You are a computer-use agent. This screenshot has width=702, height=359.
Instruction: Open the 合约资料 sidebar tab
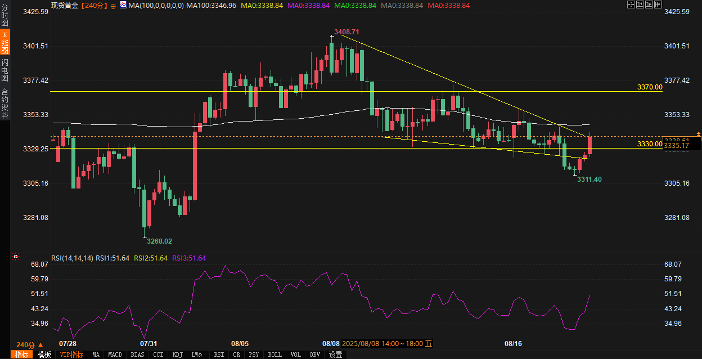click(x=5, y=103)
